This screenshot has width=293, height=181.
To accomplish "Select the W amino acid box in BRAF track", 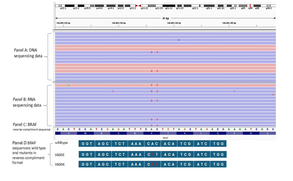I will [85, 133].
